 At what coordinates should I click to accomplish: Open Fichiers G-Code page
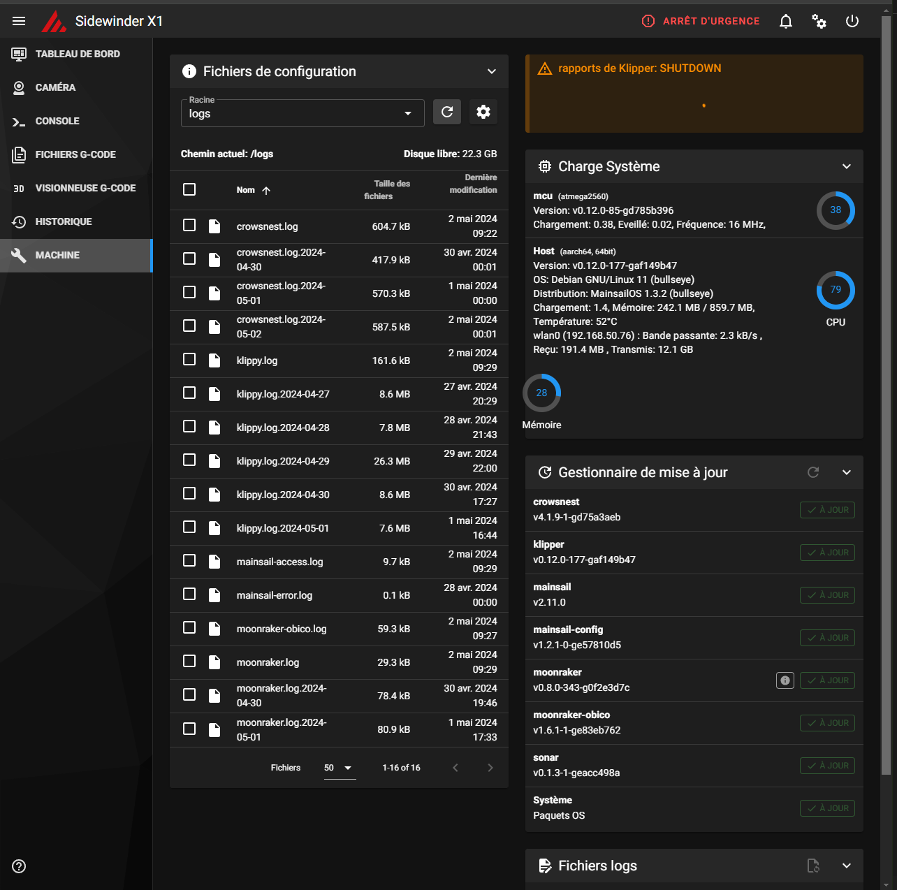click(76, 154)
